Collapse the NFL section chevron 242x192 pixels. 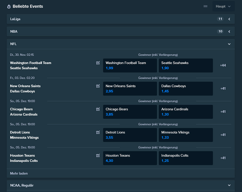coord(229,44)
